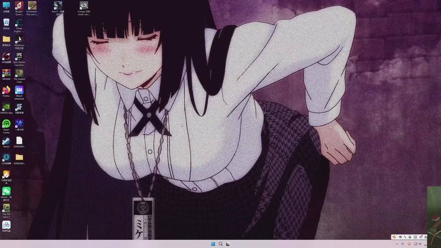The image size is (441, 248).
Task: Open taskbar Search
Action: pyautogui.click(x=220, y=244)
